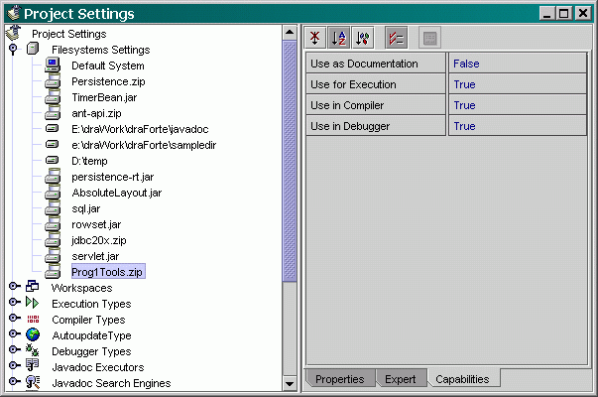Click the Default System computer icon
598x397 pixels.
(54, 66)
